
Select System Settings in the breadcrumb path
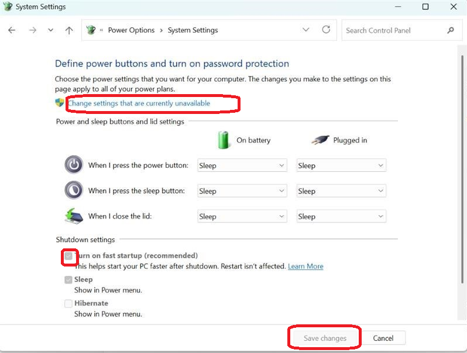(193, 30)
